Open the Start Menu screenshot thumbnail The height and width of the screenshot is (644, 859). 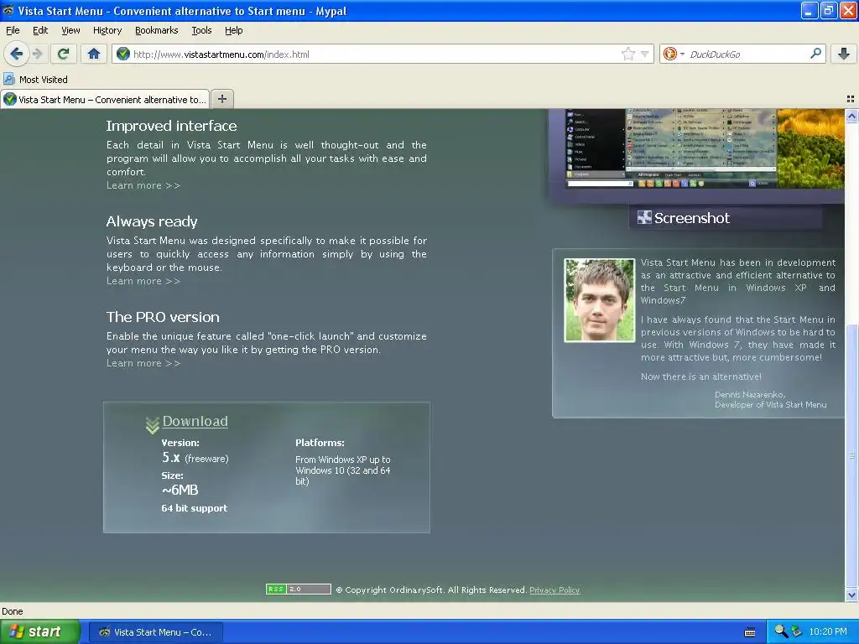point(705,148)
